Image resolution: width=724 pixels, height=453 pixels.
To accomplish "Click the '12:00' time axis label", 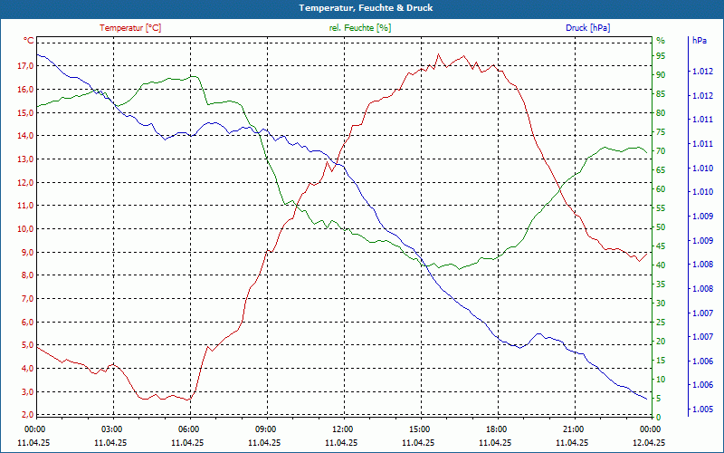I will (343, 429).
